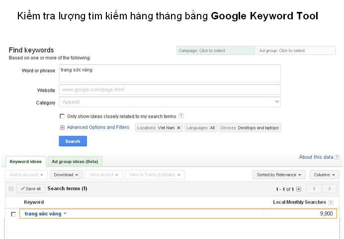Select the trang sức vàng keyword checkbox

pos(13,214)
